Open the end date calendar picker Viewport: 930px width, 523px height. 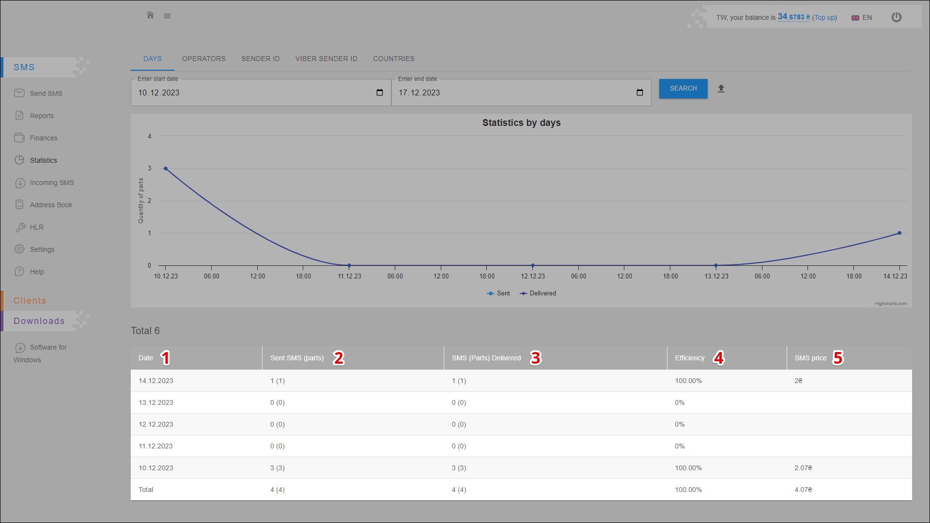tap(640, 92)
